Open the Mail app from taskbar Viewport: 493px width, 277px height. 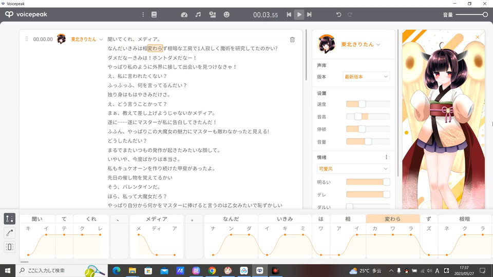[x=164, y=271]
